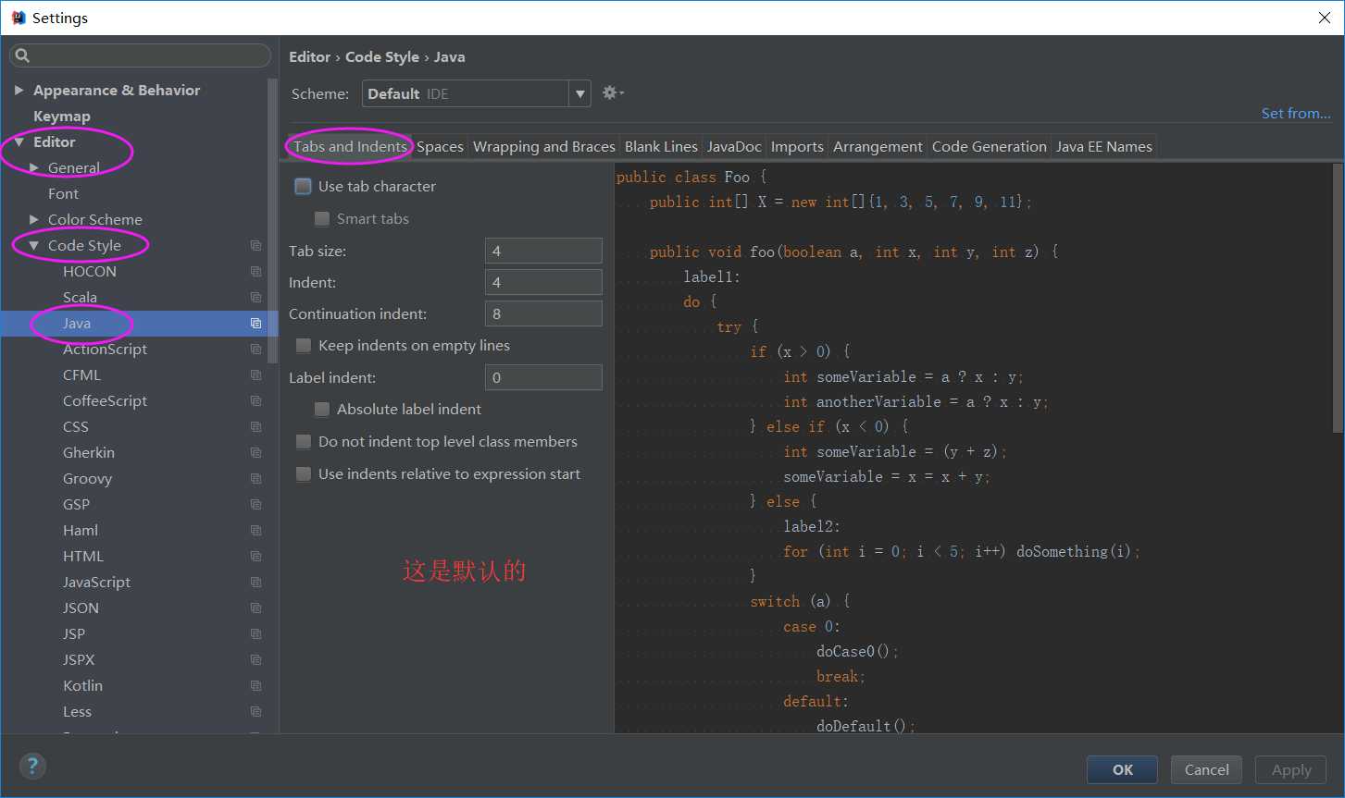Expand Appearance & Behavior section
Image resolution: width=1345 pixels, height=798 pixels.
19,90
